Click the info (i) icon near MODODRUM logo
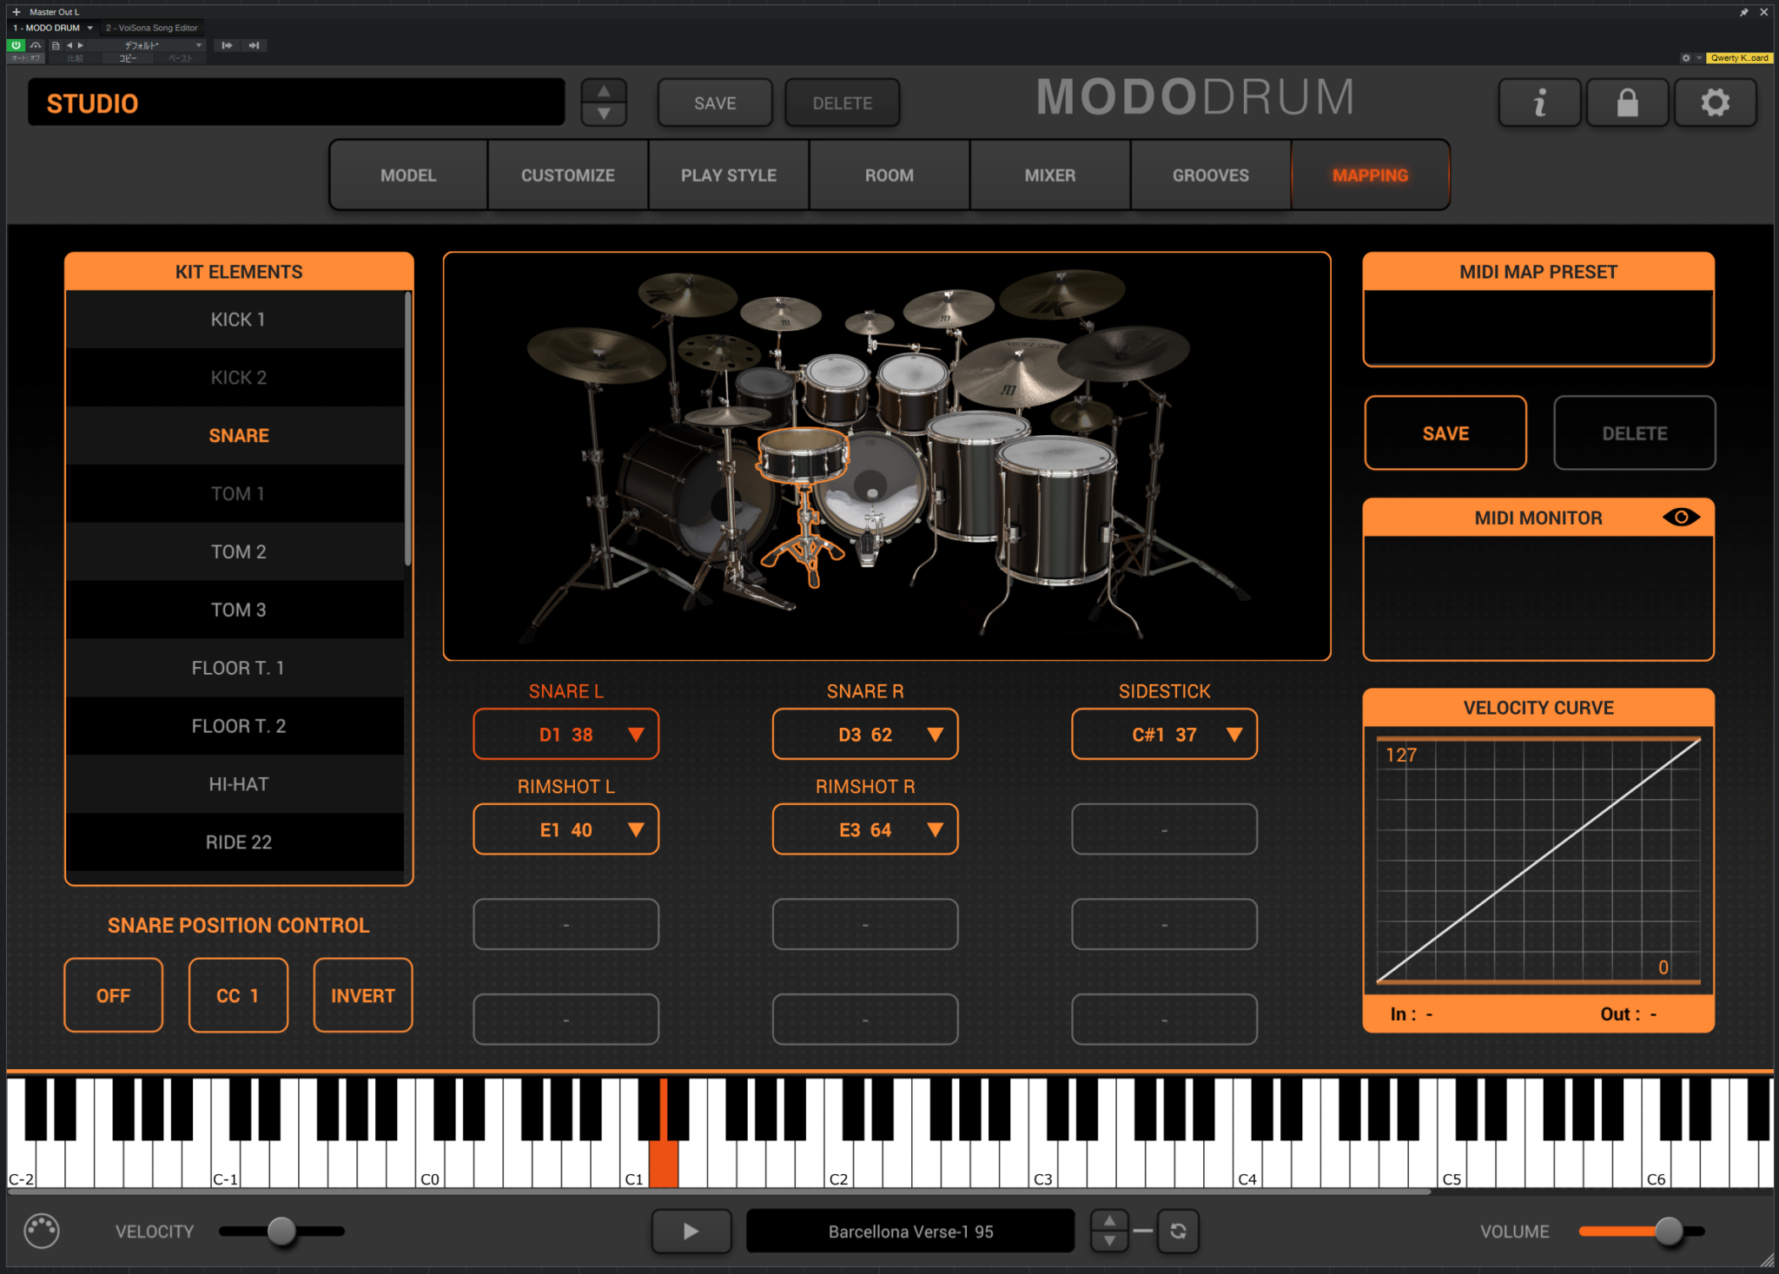This screenshot has width=1779, height=1274. [x=1538, y=102]
